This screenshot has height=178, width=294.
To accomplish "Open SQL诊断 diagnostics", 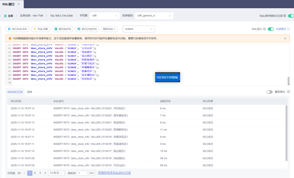I will tap(41, 29).
